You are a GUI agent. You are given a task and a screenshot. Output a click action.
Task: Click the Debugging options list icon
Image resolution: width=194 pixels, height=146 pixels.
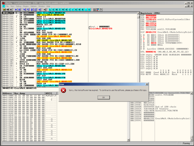(x=94, y=10)
